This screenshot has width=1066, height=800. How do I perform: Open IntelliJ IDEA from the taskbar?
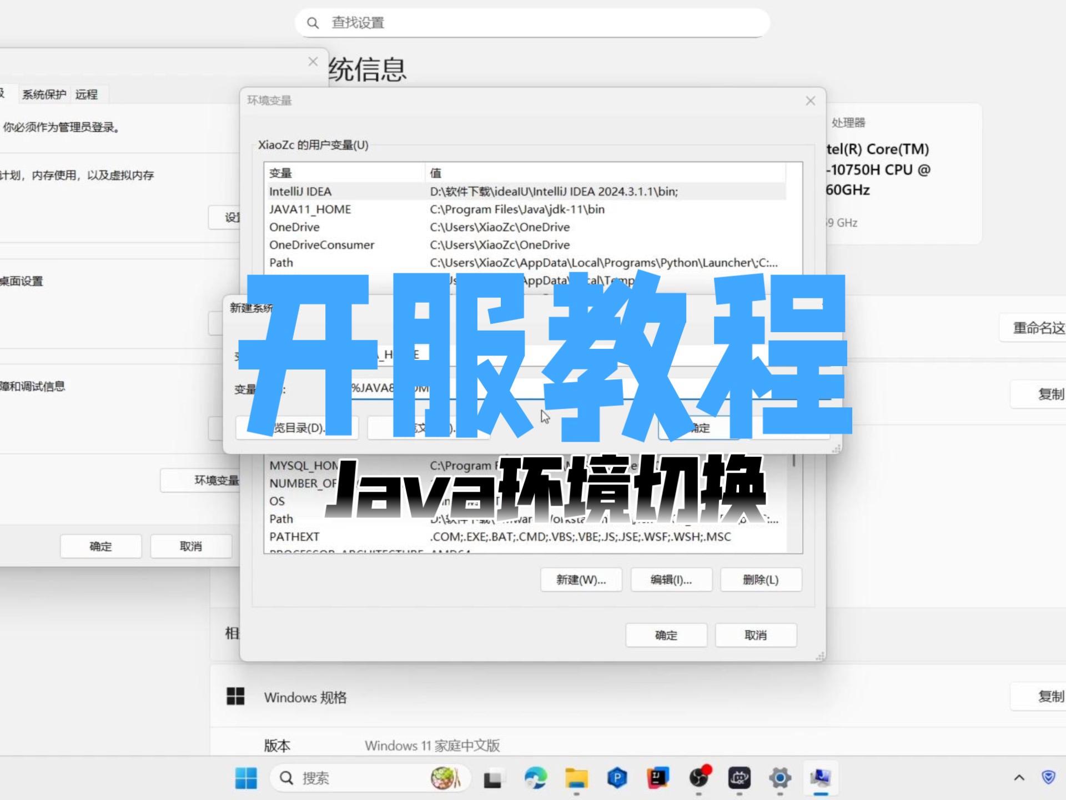pyautogui.click(x=658, y=778)
